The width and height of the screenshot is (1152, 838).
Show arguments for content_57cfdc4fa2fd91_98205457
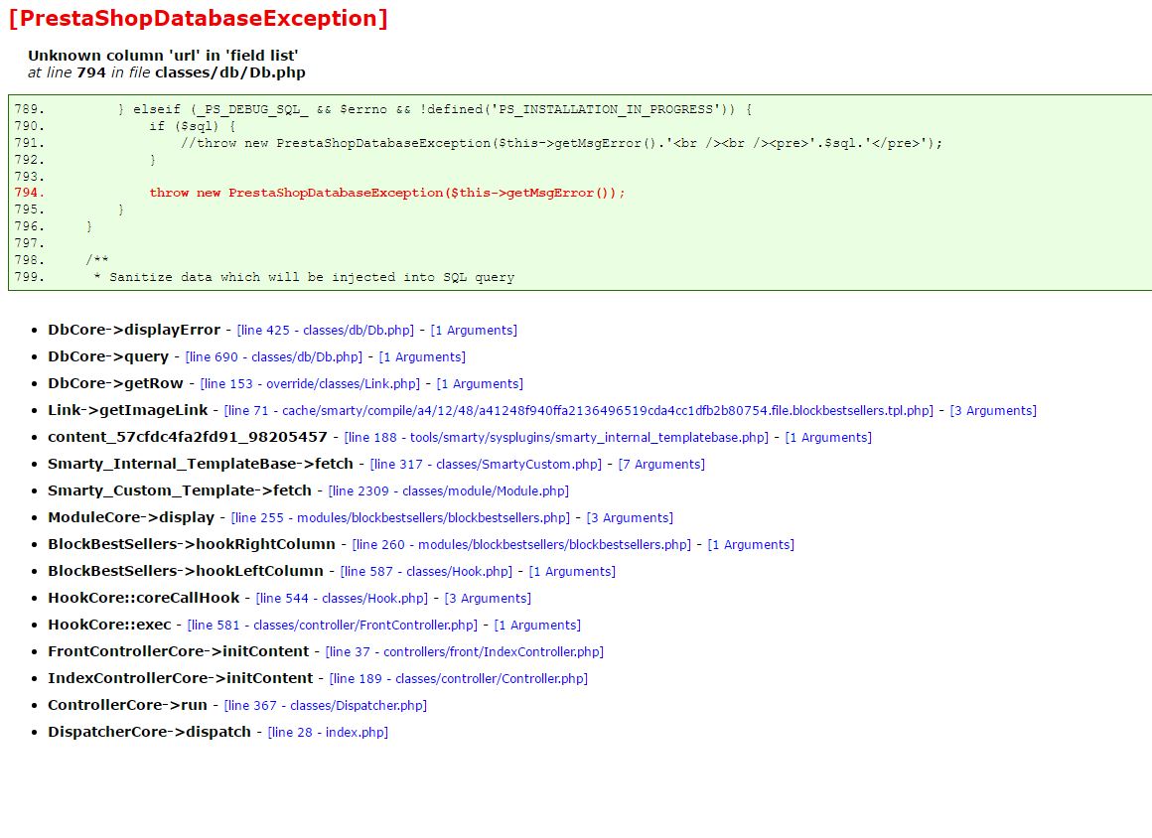pyautogui.click(x=828, y=438)
